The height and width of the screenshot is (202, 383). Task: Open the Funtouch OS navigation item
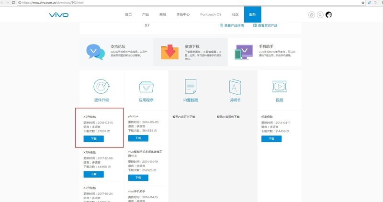click(211, 14)
